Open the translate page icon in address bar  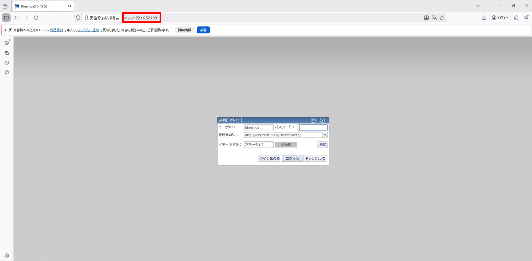pos(434,18)
